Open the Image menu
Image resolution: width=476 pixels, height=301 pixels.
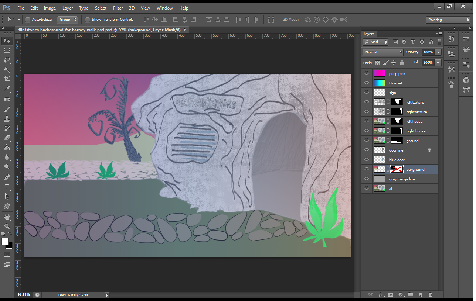[x=50, y=8]
